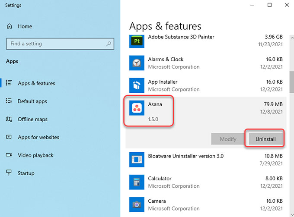
Task: Click the 8.00 KB size value
Action: point(274,179)
